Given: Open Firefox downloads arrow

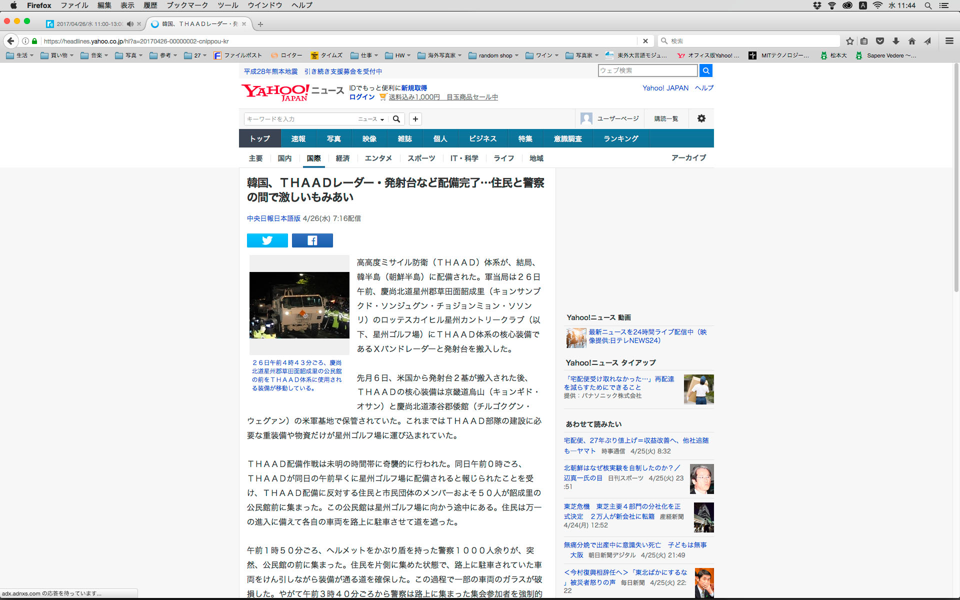Looking at the screenshot, I should tap(896, 41).
